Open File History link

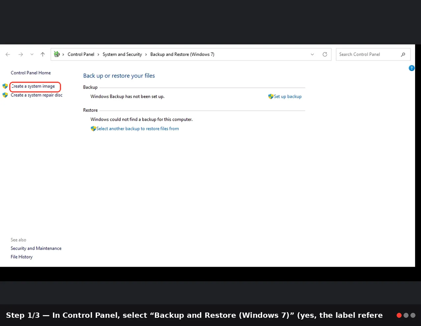(21, 257)
